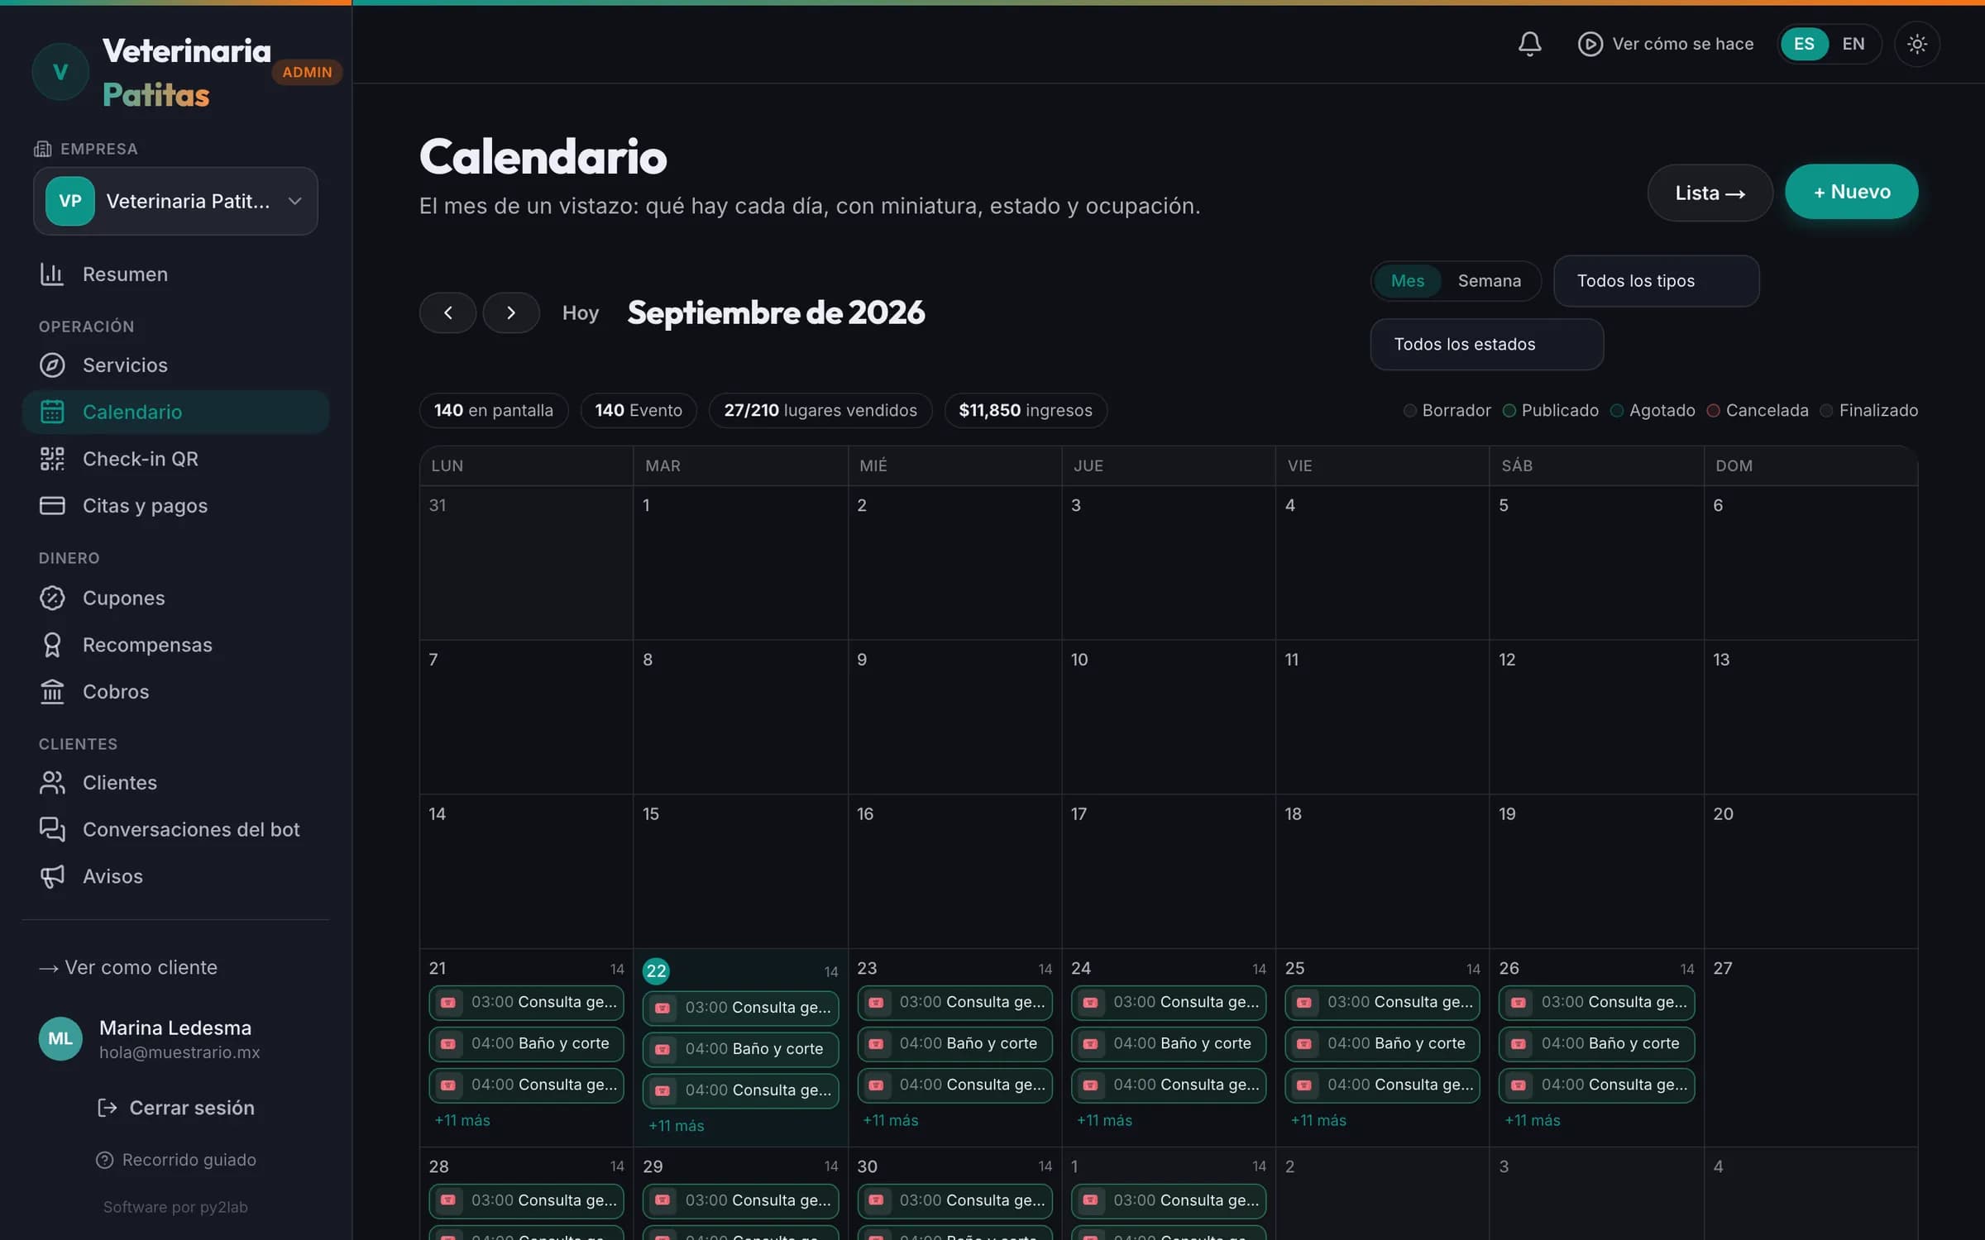Select the Semana view
This screenshot has height=1240, width=1985.
tap(1489, 281)
